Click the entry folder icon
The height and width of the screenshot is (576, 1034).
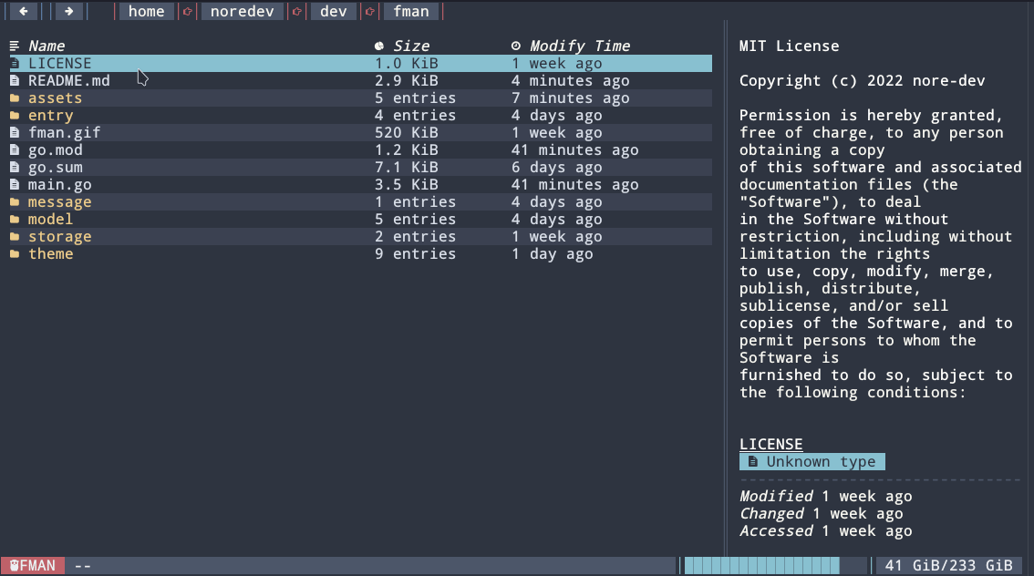point(15,116)
